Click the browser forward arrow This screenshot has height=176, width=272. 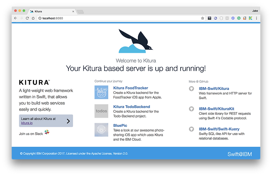pos(21,18)
